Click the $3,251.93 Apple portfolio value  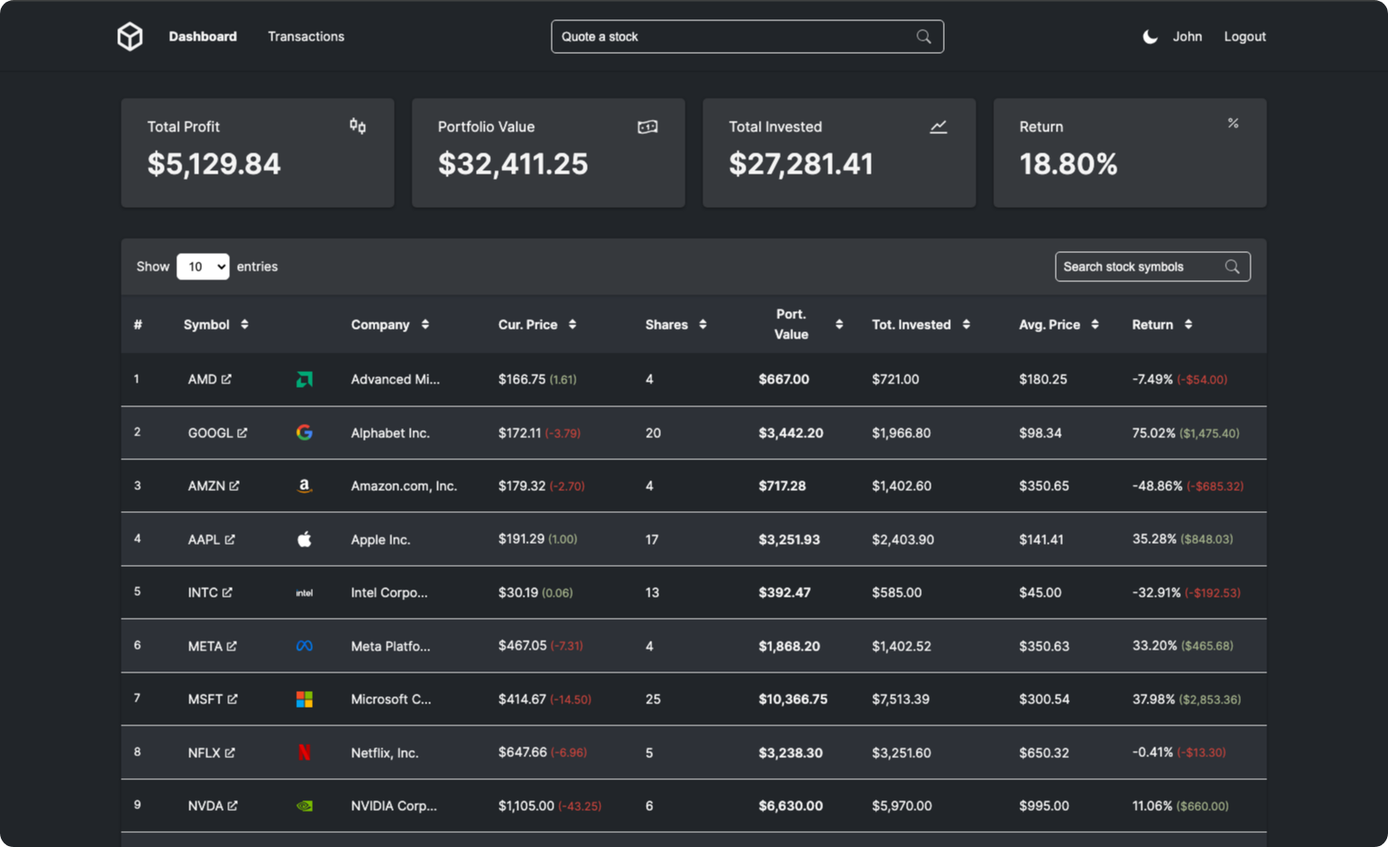(x=789, y=539)
